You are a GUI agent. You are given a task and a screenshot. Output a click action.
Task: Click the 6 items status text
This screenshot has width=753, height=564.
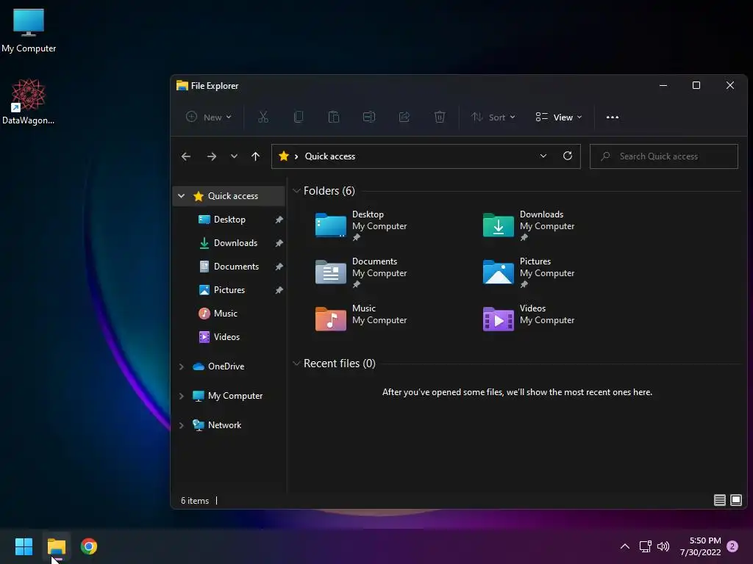pyautogui.click(x=194, y=501)
